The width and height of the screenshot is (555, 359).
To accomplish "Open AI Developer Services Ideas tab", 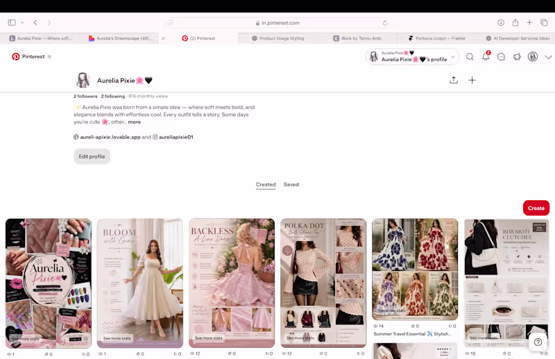I will pos(518,38).
